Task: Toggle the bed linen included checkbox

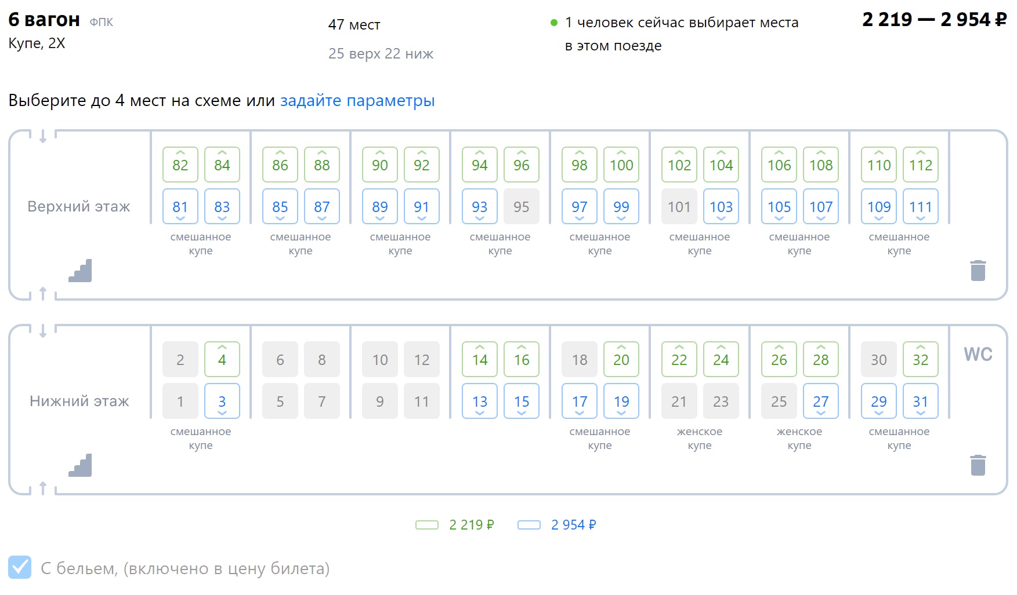Action: [20, 568]
